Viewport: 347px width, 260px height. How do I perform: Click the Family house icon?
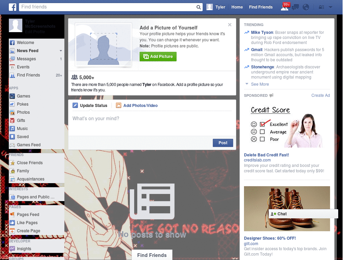coord(12,171)
